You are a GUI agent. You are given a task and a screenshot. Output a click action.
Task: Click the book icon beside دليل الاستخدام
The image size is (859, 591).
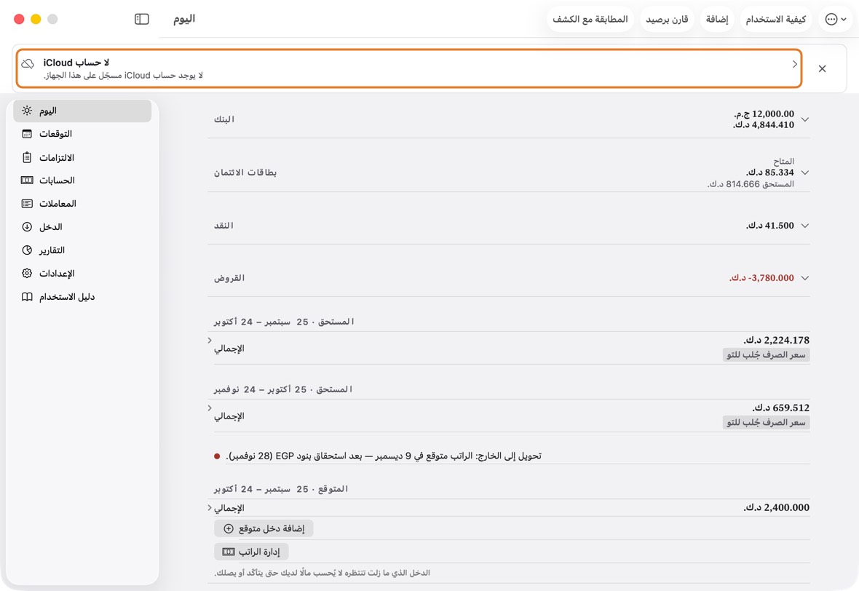[x=27, y=297]
